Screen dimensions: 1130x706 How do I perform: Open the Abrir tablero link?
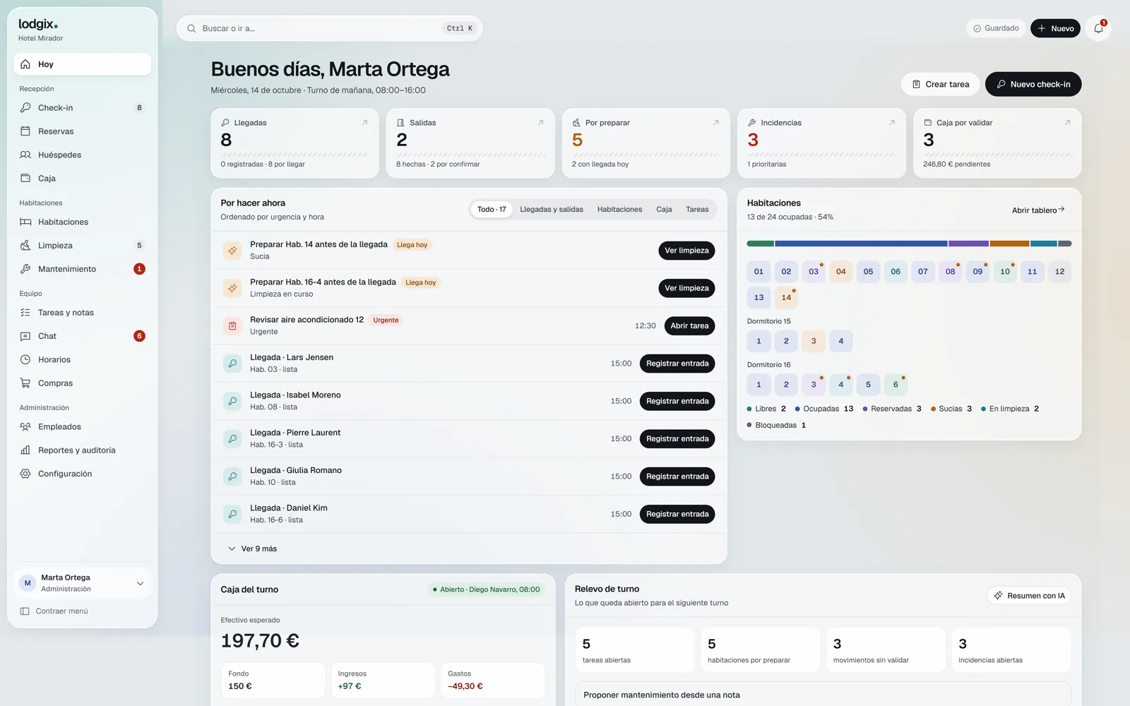pyautogui.click(x=1038, y=210)
